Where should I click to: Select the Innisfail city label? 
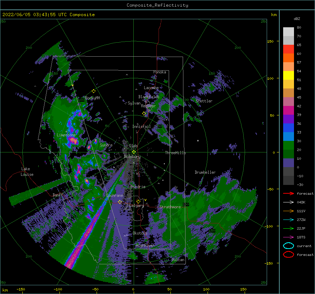[x=141, y=127]
